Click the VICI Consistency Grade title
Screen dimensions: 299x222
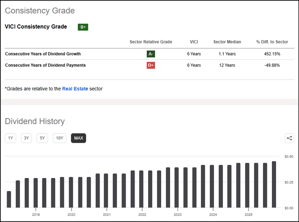pyautogui.click(x=36, y=27)
